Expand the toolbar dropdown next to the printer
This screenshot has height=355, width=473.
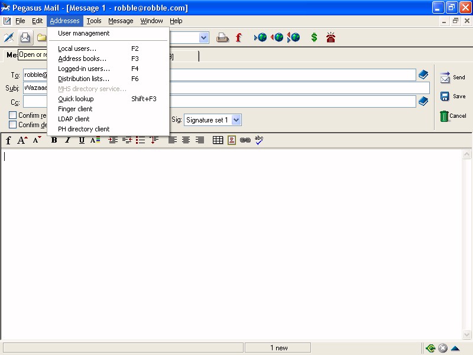click(x=204, y=38)
